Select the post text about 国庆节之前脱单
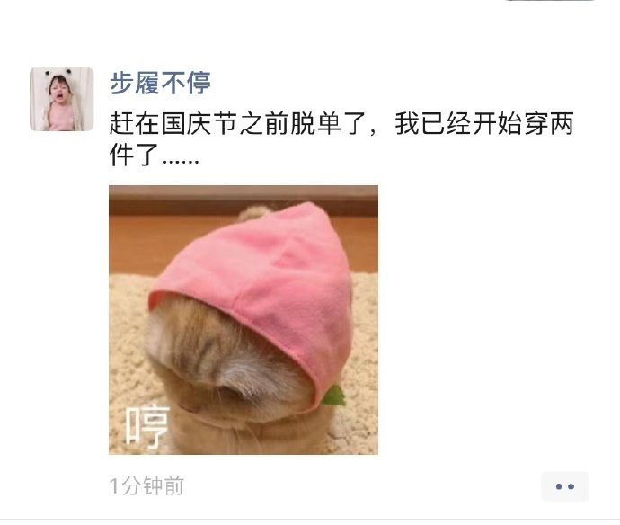The width and height of the screenshot is (620, 525). (341, 139)
